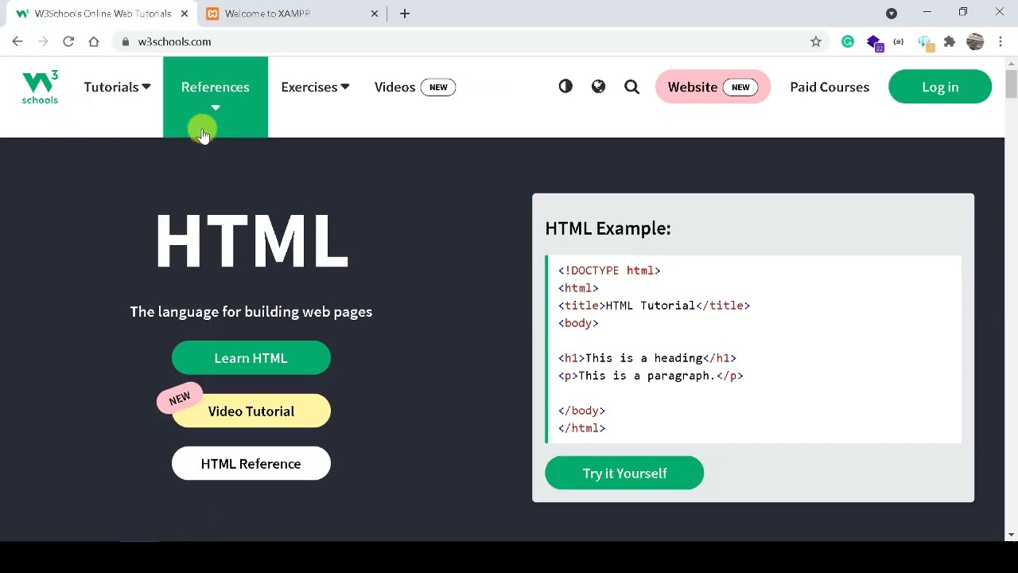Viewport: 1018px width, 573px height.
Task: Go to browser home page
Action: click(94, 41)
